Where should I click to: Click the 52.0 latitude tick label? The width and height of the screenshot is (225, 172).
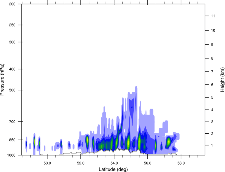pos(81,163)
